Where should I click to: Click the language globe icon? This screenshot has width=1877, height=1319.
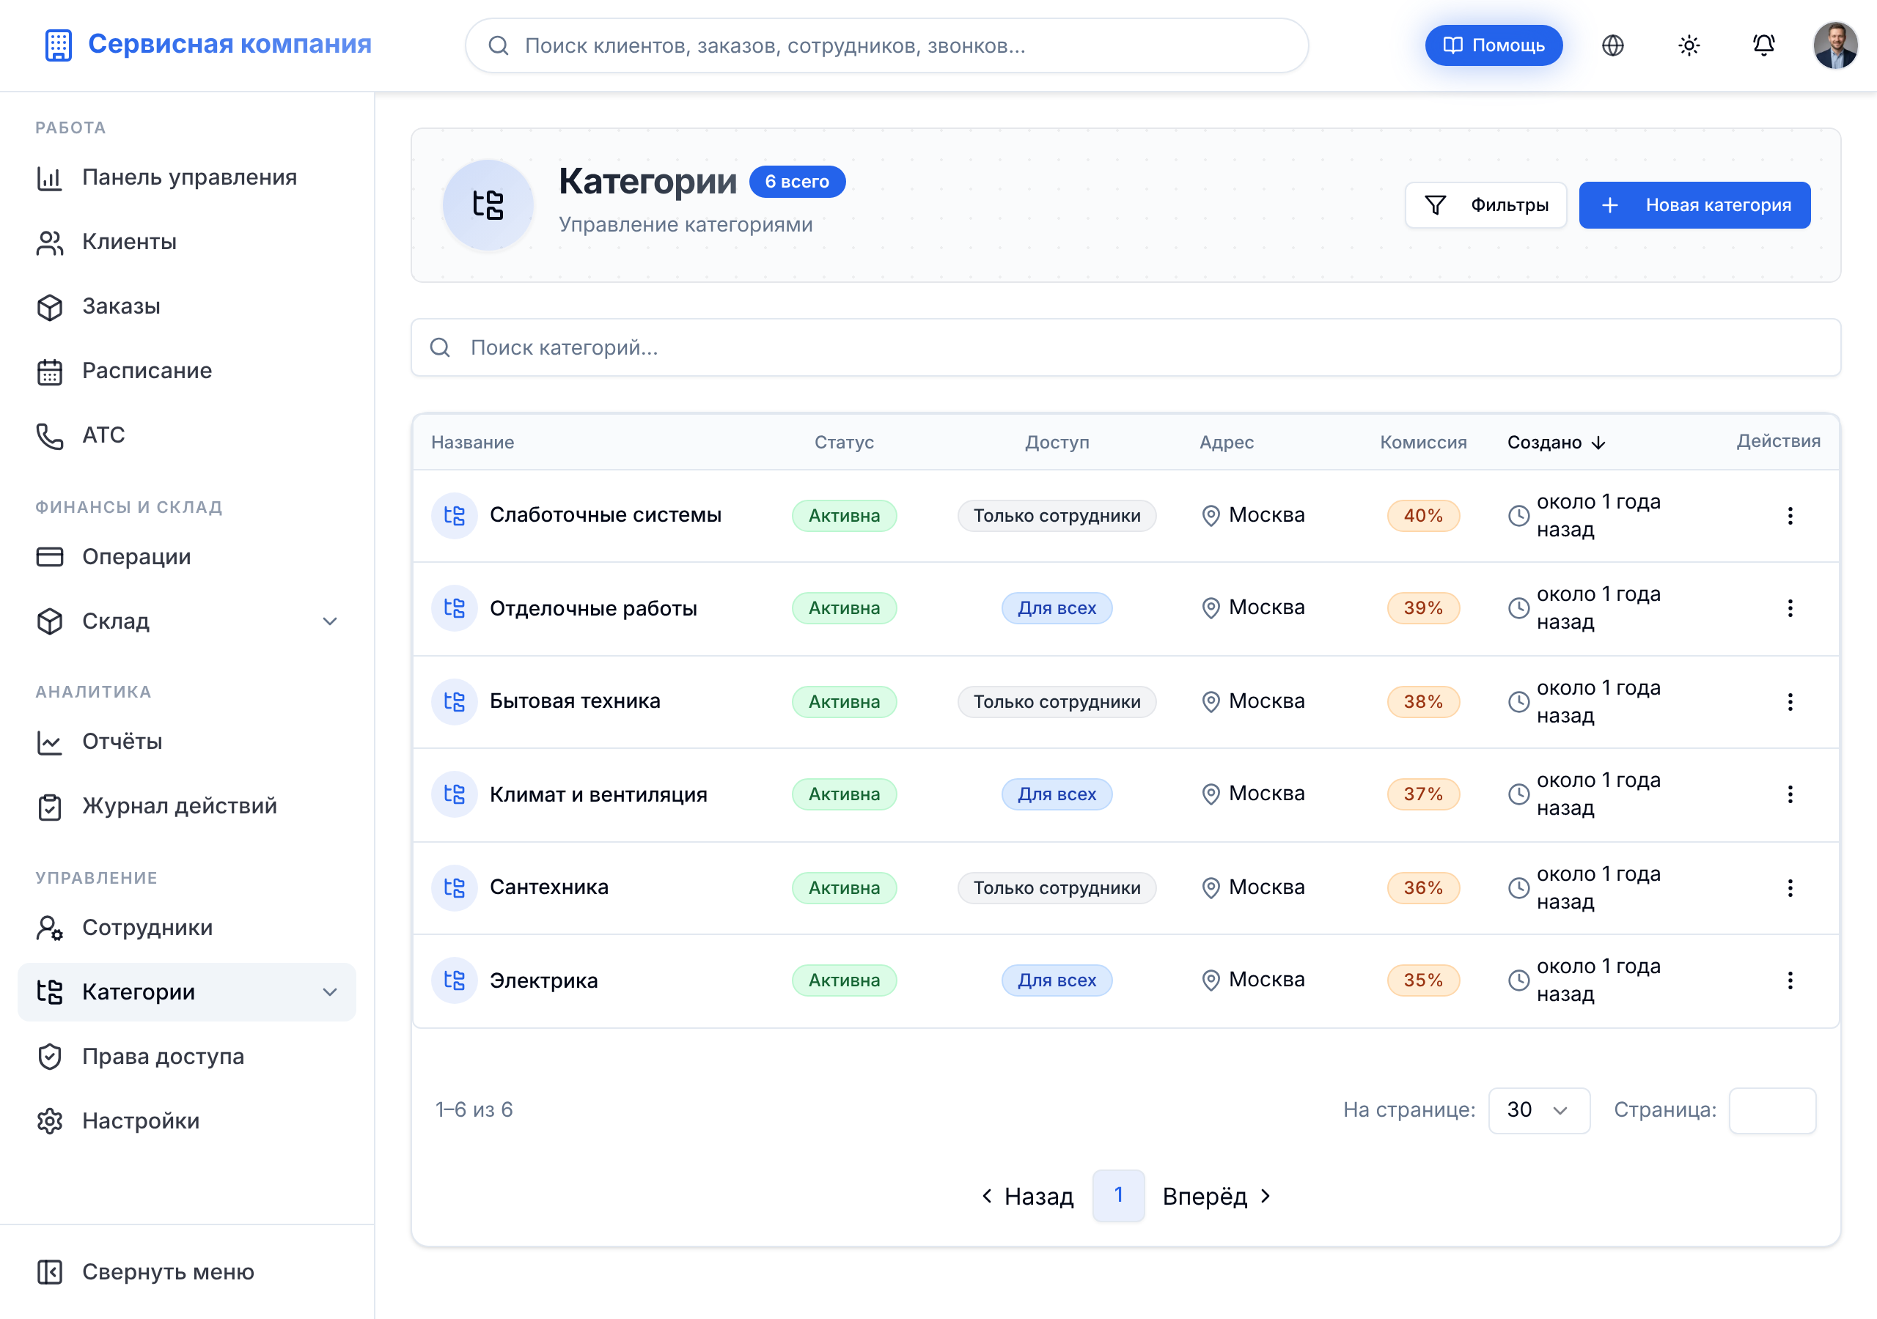(x=1612, y=45)
